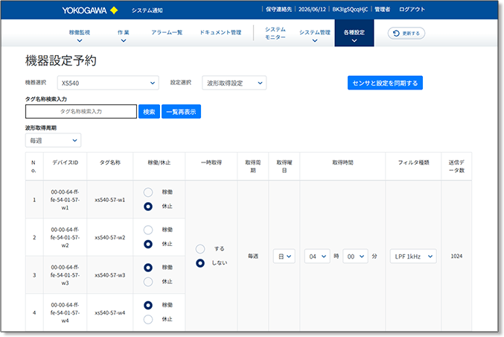This screenshot has width=504, height=337.
Task: Open the 作業 menu
Action: (124, 35)
